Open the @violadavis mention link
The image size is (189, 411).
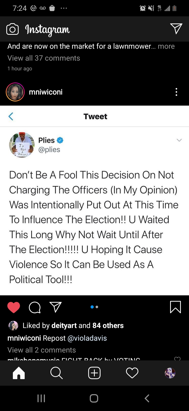[x=87, y=338]
